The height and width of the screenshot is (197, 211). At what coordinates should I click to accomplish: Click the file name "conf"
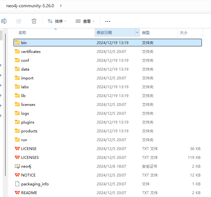pos(25,60)
